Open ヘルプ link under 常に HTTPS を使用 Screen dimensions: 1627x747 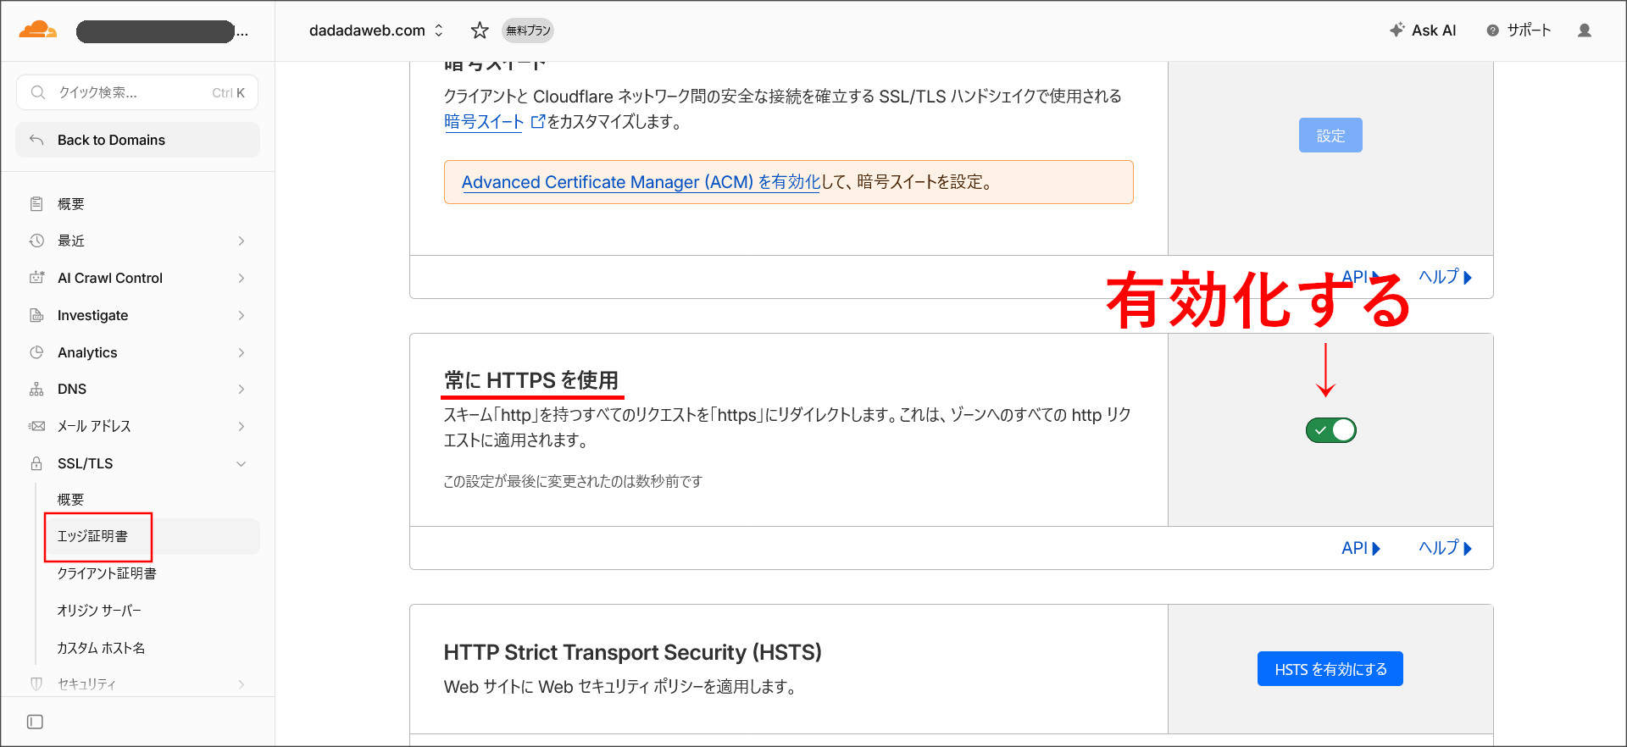[1446, 548]
